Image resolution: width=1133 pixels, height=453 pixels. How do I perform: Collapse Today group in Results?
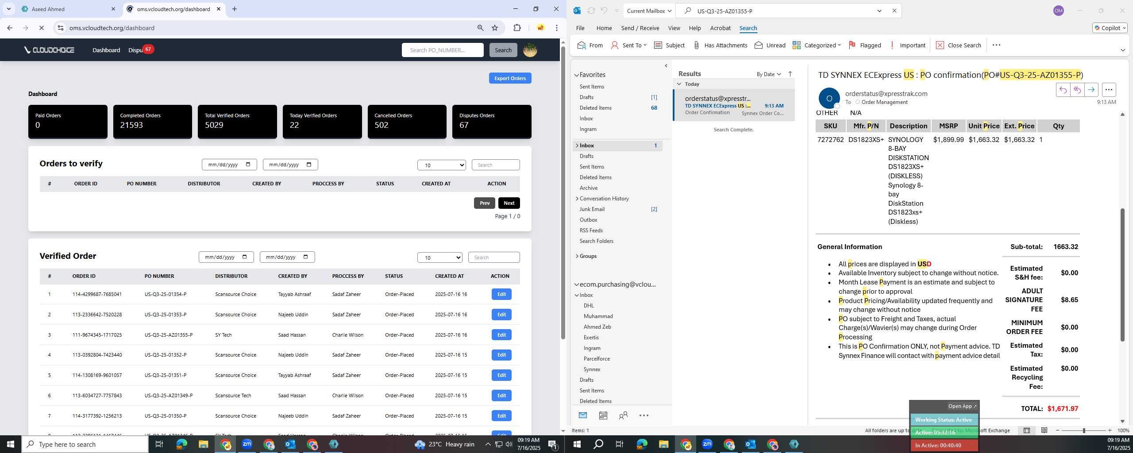click(x=679, y=84)
